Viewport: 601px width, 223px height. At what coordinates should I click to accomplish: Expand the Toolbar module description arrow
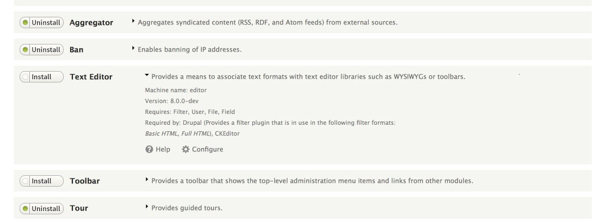(x=147, y=180)
